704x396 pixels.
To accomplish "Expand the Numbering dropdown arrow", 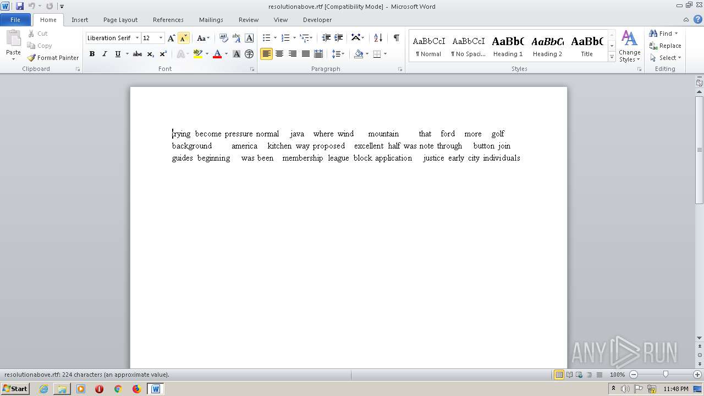I will [x=294, y=38].
